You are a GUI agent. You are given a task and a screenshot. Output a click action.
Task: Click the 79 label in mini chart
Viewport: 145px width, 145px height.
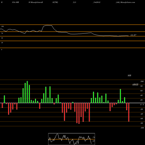94,137
